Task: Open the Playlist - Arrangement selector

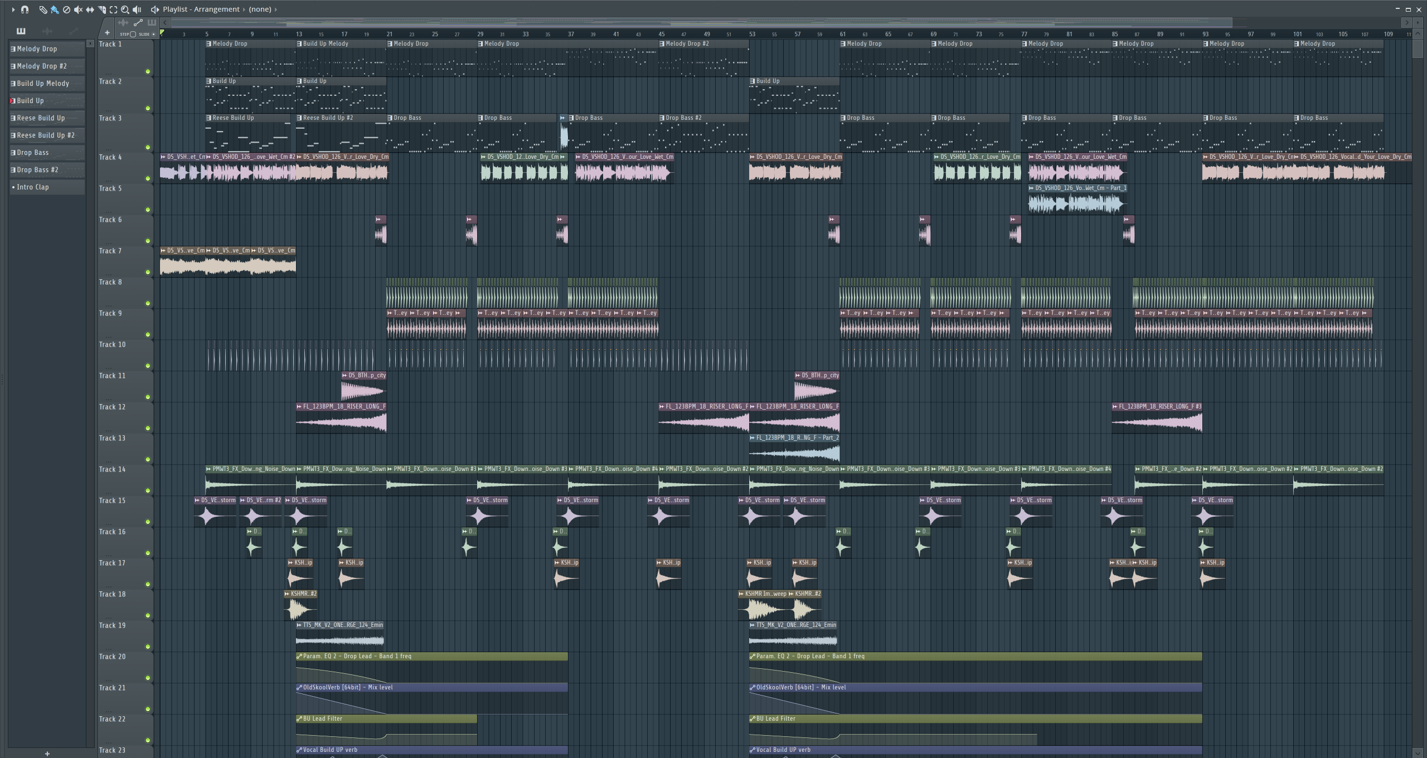Action: (x=201, y=9)
